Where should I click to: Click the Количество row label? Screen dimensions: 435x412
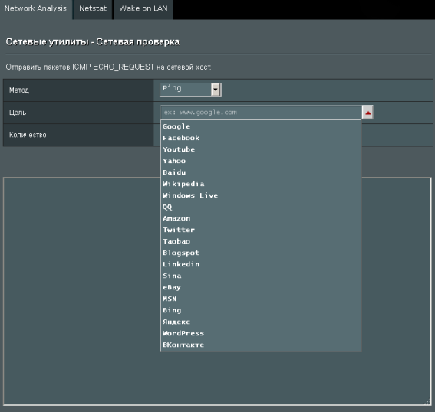[x=28, y=135]
